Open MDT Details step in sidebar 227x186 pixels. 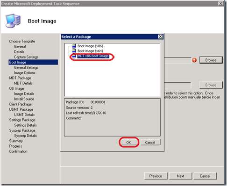[23, 83]
